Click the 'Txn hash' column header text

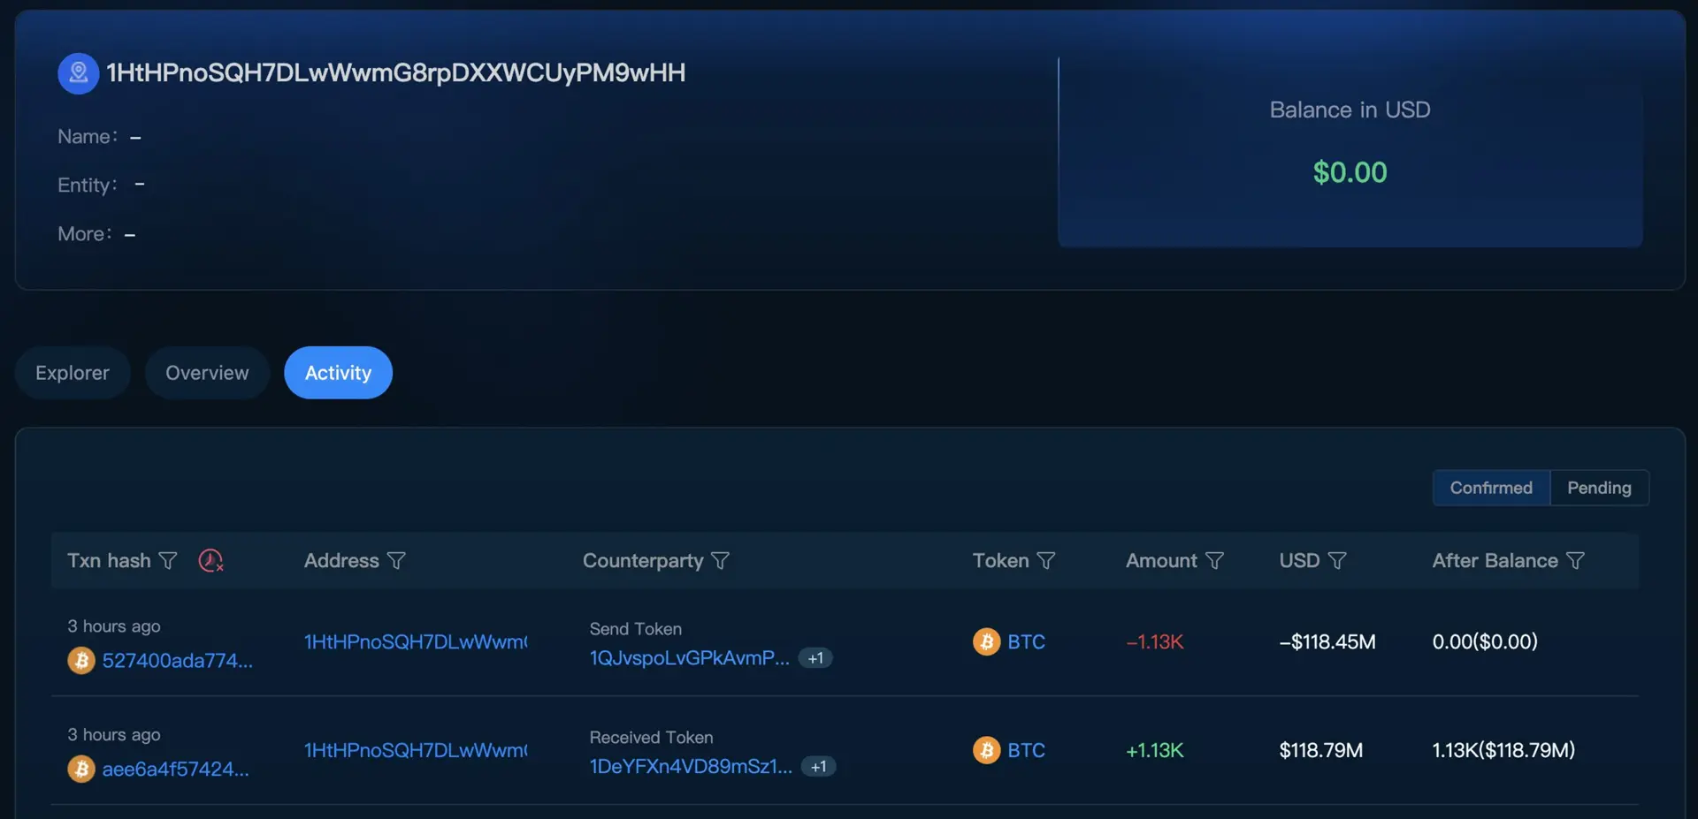click(x=109, y=561)
